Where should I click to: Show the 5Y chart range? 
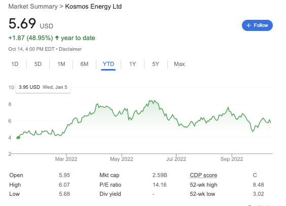[156, 64]
